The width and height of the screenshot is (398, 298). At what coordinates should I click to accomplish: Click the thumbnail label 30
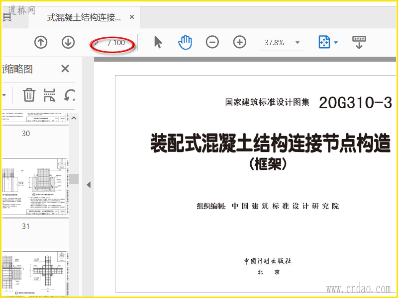26,133
